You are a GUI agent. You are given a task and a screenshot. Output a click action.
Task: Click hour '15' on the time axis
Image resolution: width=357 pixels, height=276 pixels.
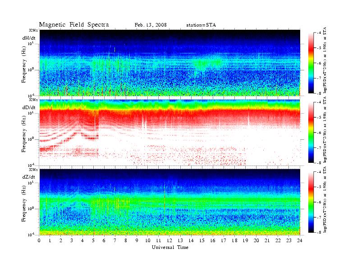(x=202, y=240)
